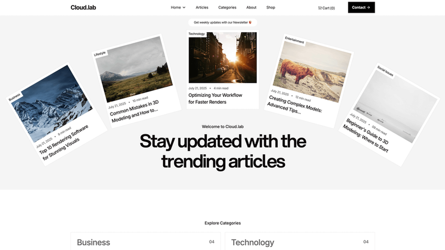The image size is (445, 250).
Task: Open the Articles menu item
Action: [202, 7]
